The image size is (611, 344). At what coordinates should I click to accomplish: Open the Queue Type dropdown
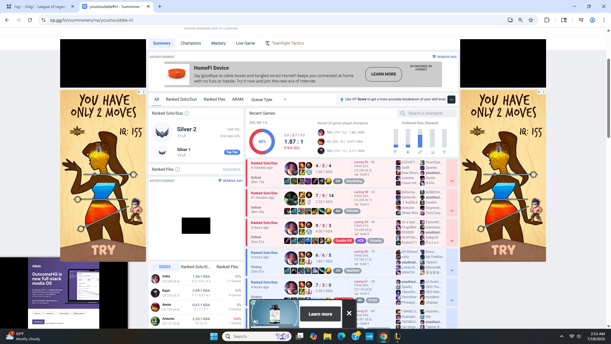point(269,100)
